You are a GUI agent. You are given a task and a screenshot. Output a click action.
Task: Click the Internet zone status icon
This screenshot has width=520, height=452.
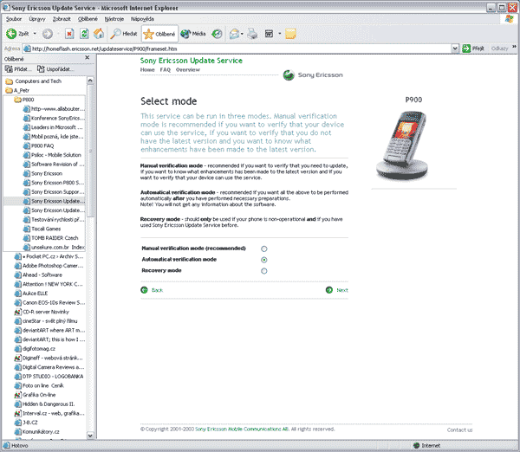click(417, 445)
